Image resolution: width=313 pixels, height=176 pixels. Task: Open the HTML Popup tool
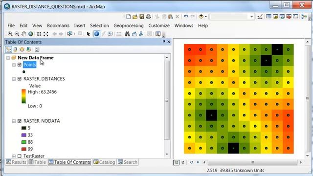point(110,34)
